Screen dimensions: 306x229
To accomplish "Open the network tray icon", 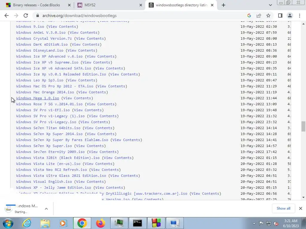I will click(x=269, y=223).
